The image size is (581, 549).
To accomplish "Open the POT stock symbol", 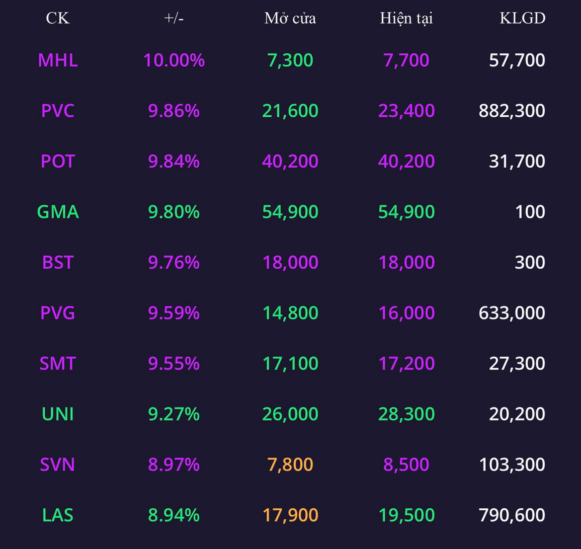I will click(x=58, y=161).
